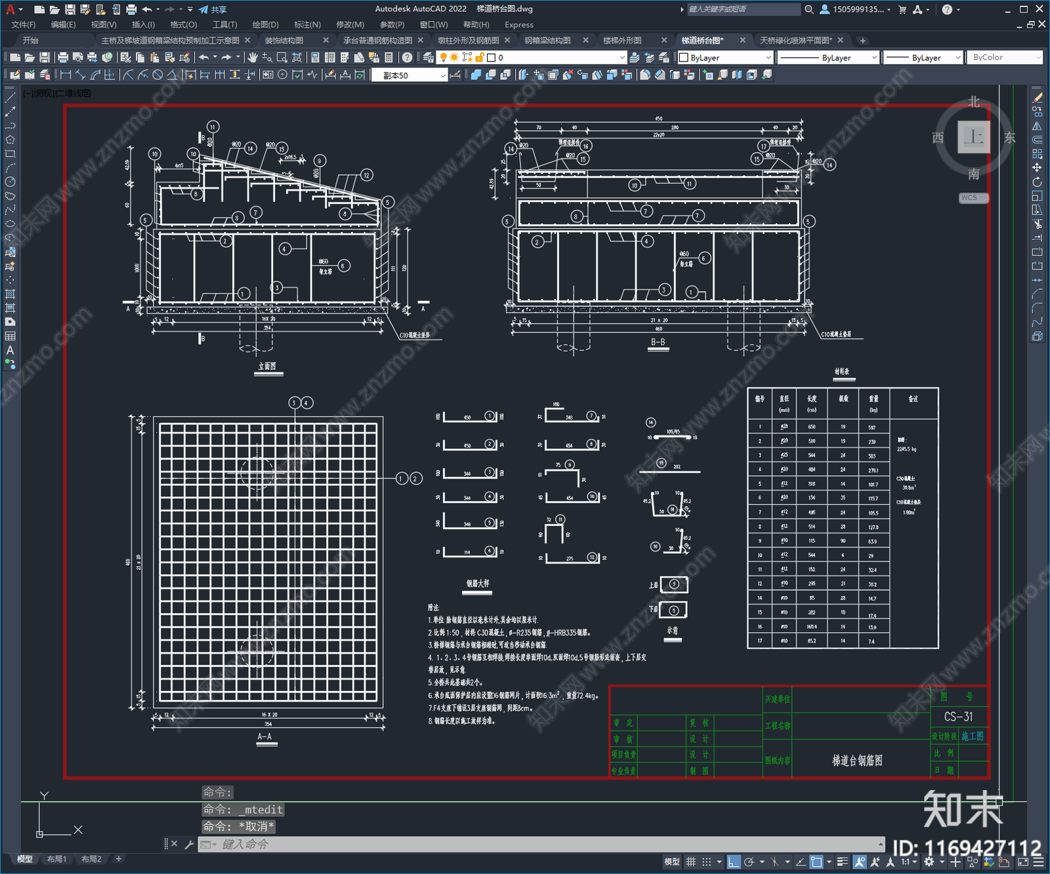
Task: Click the Rotate tool in the modify toolbar
Action: pyautogui.click(x=1037, y=182)
